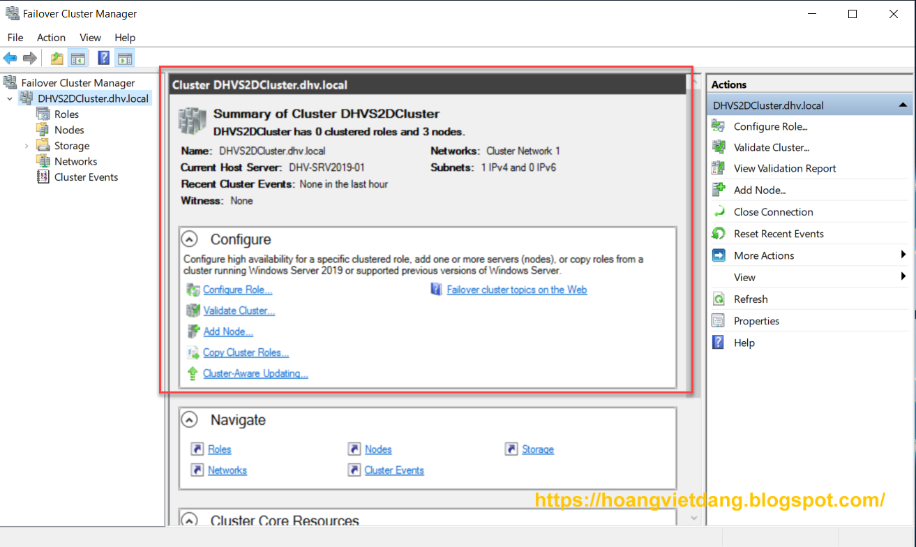The image size is (916, 547).
Task: Click View Validation Report in the Actions pane
Action: 785,168
